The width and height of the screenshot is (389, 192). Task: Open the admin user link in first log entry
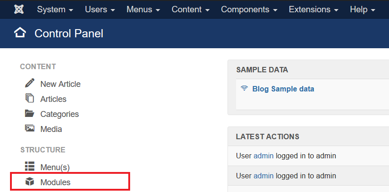pos(263,156)
